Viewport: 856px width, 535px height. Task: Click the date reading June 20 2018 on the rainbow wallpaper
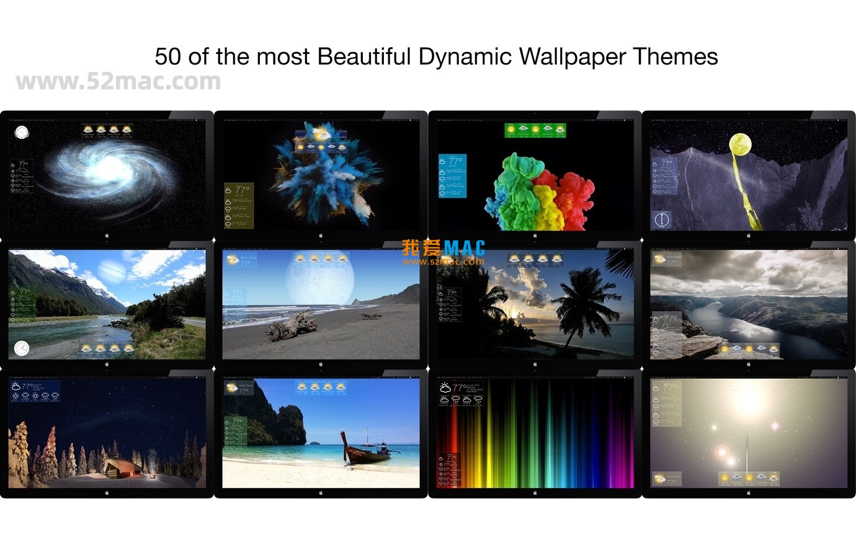[473, 386]
